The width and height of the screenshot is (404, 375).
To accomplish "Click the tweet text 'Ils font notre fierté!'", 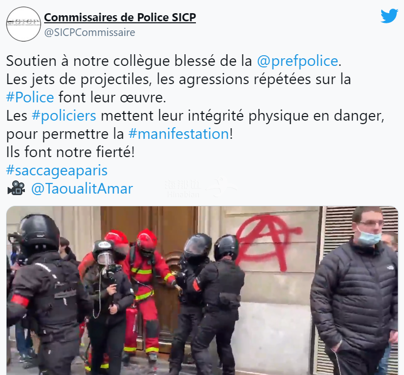I will (71, 152).
